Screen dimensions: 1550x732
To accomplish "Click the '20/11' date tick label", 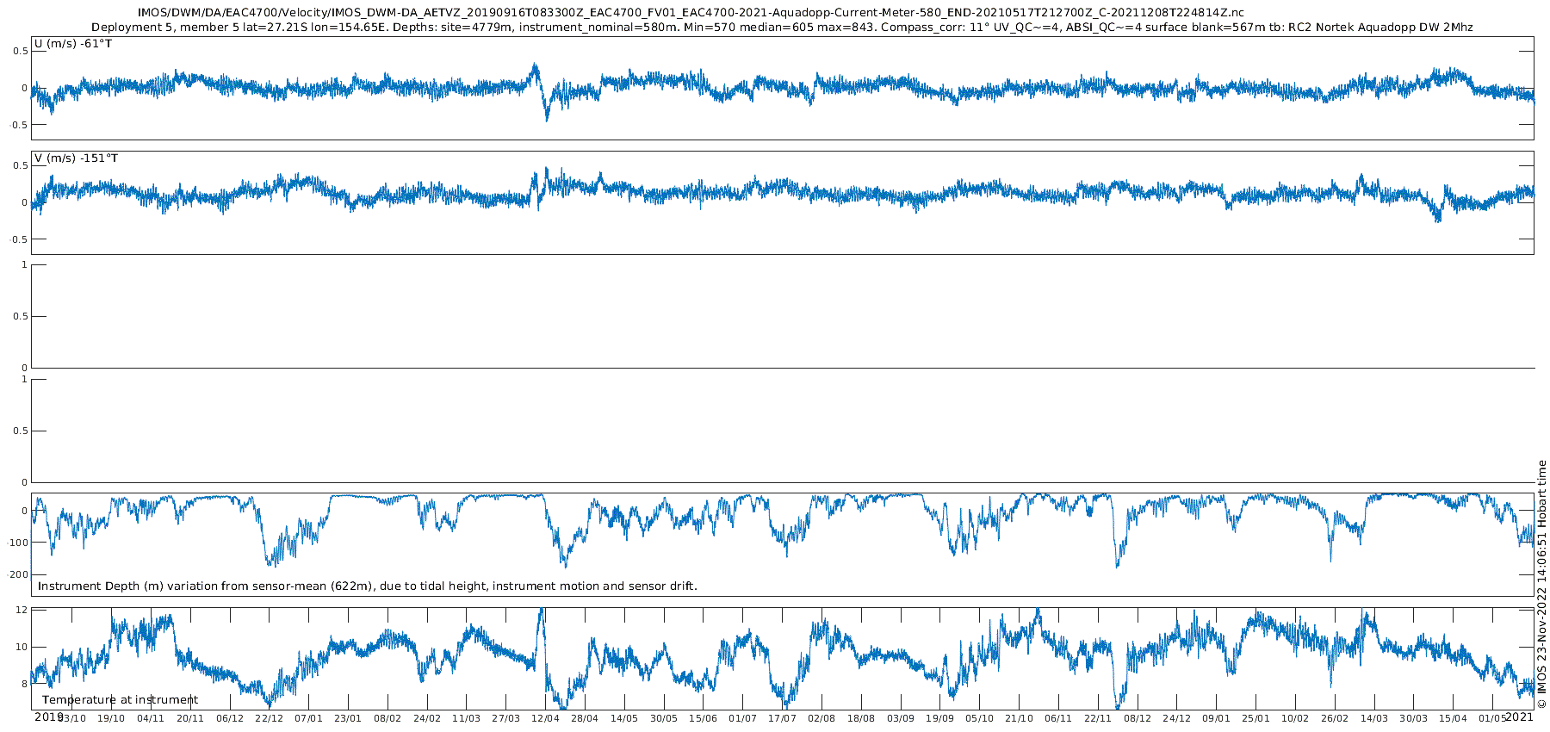I will [x=190, y=718].
